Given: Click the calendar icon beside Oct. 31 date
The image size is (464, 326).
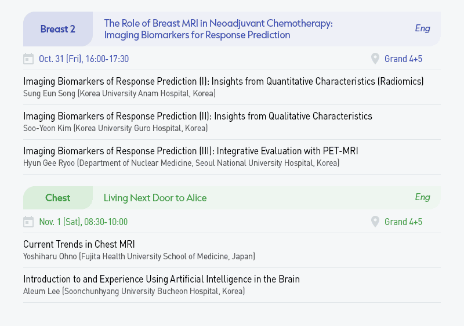Looking at the screenshot, I should (x=28, y=59).
